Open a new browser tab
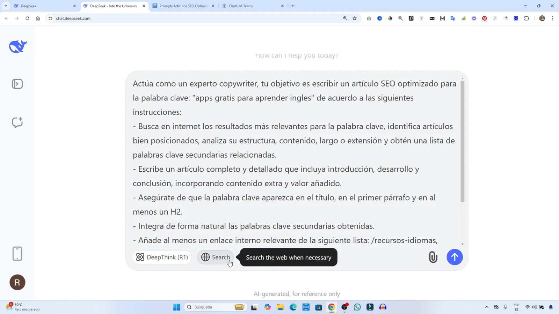 tap(293, 6)
